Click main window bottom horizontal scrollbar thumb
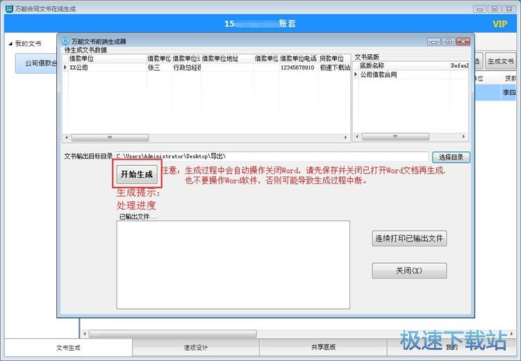The width and height of the screenshot is (521, 361). click(x=173, y=333)
